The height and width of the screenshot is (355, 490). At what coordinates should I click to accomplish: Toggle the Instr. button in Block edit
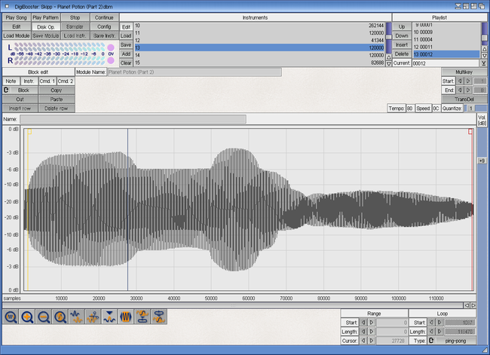pyautogui.click(x=29, y=81)
